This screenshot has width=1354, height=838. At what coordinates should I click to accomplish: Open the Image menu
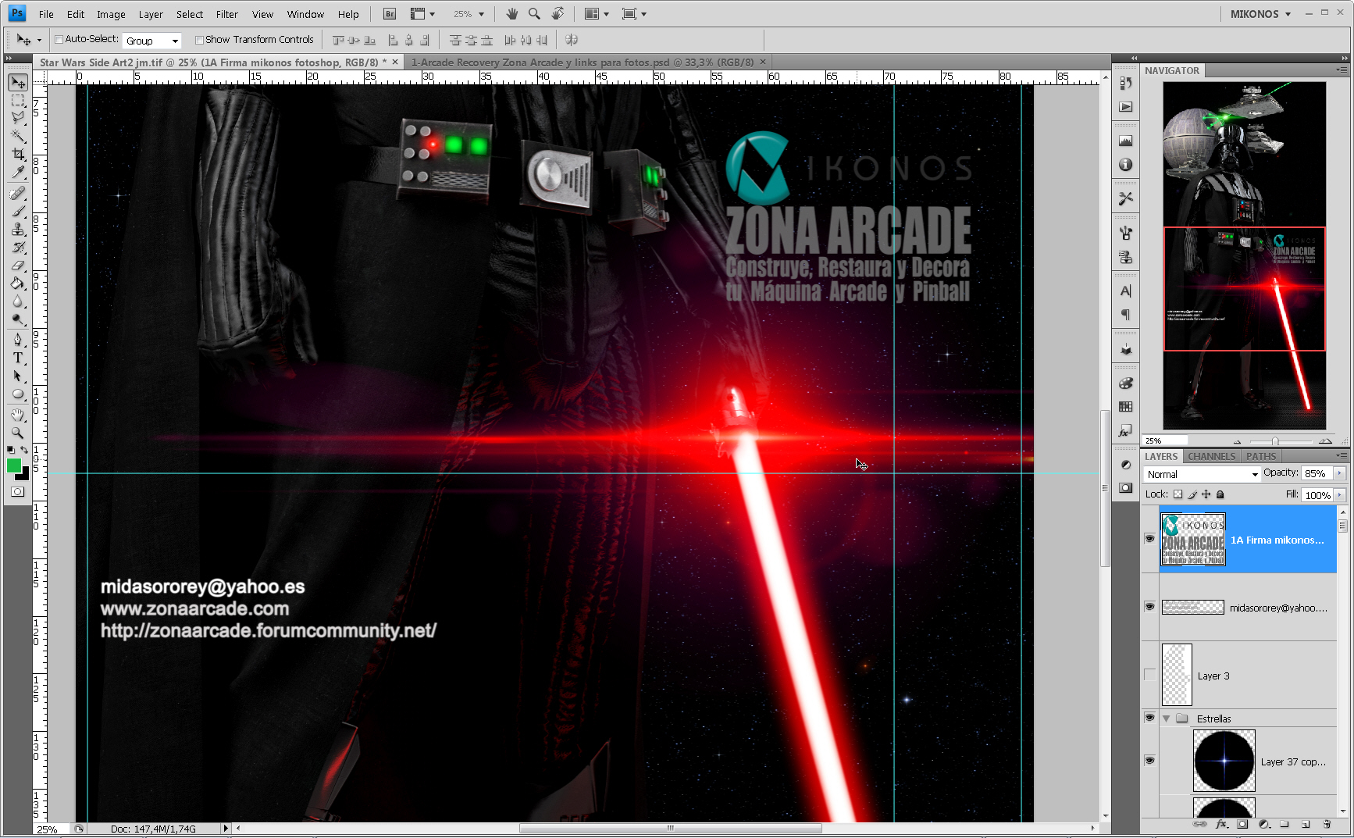tap(111, 14)
